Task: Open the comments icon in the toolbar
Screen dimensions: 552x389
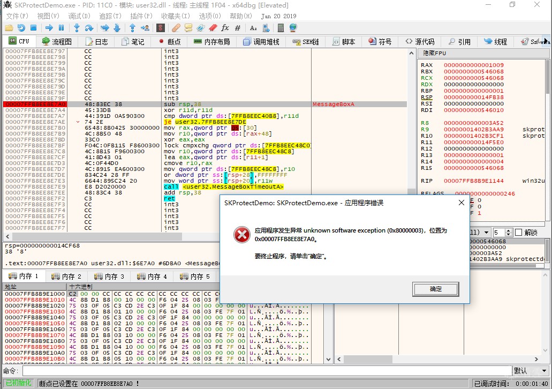Action: [x=188, y=28]
